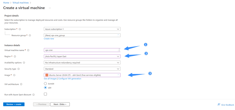Click the Subscription info icon

pos(20,29)
